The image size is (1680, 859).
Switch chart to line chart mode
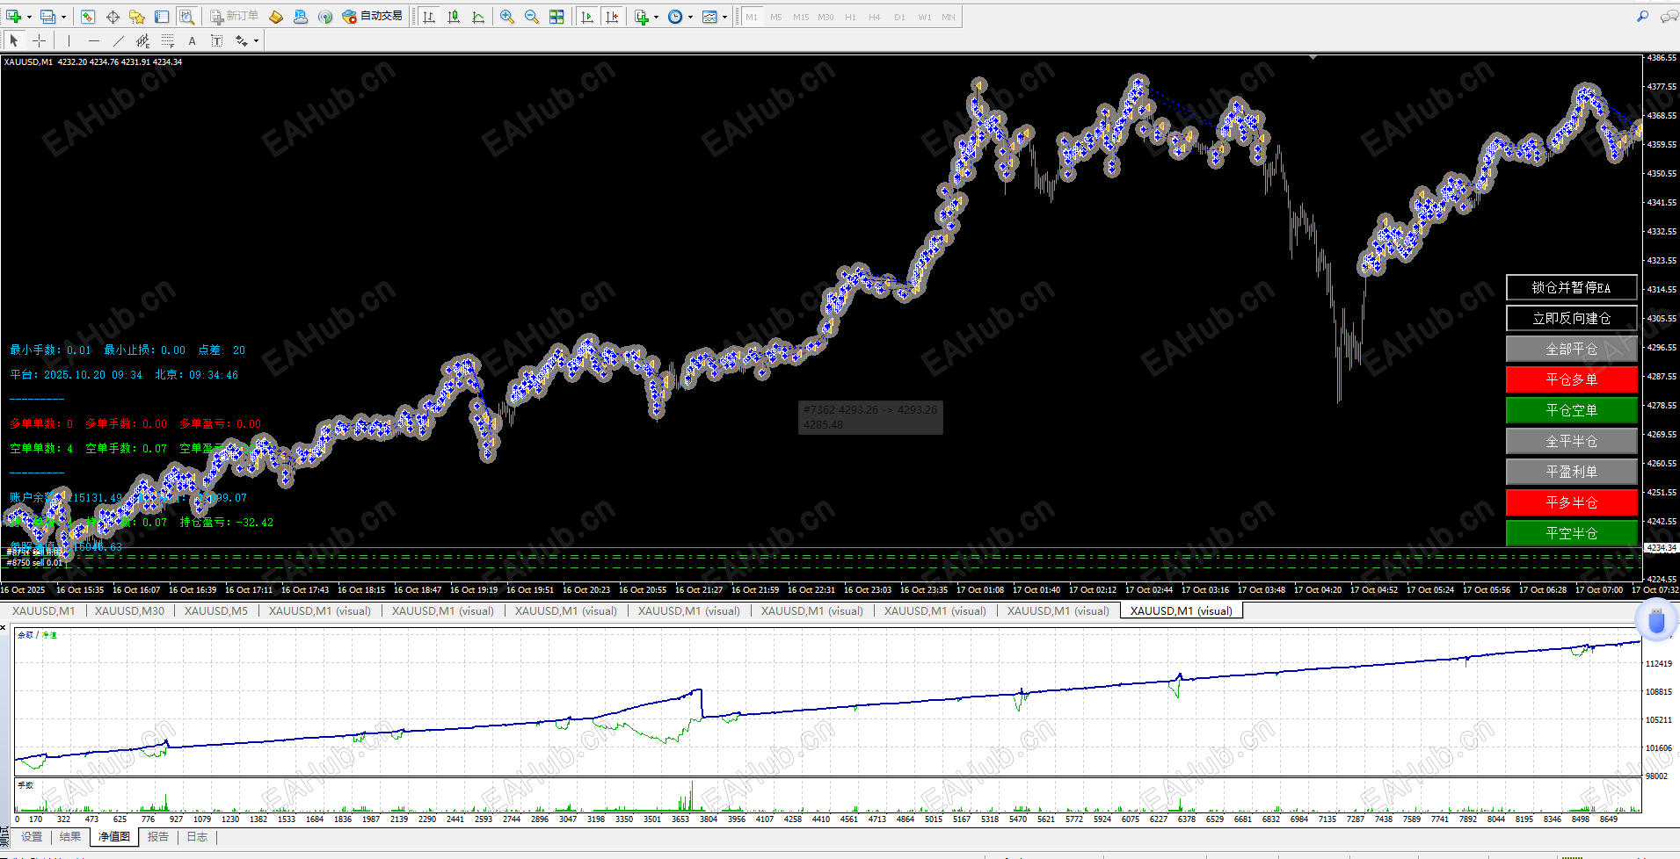[478, 17]
